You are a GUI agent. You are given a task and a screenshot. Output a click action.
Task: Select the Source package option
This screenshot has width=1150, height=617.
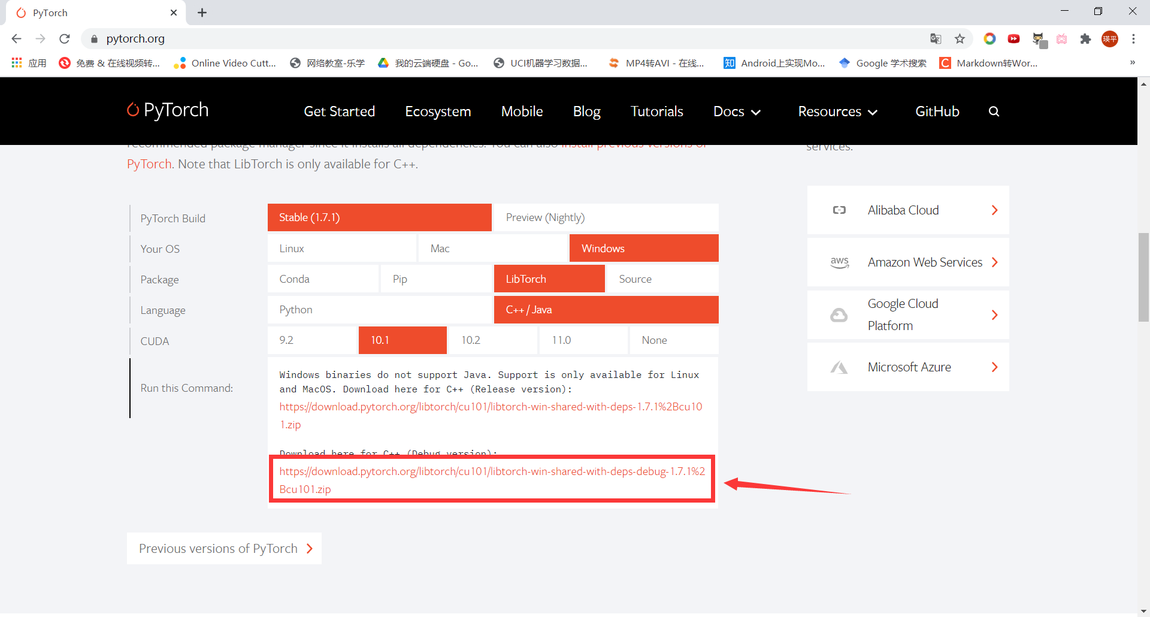pyautogui.click(x=662, y=279)
